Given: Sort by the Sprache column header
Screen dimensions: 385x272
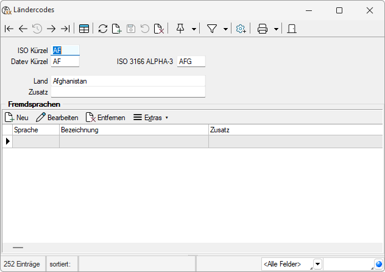Looking at the screenshot, I should 36,130.
